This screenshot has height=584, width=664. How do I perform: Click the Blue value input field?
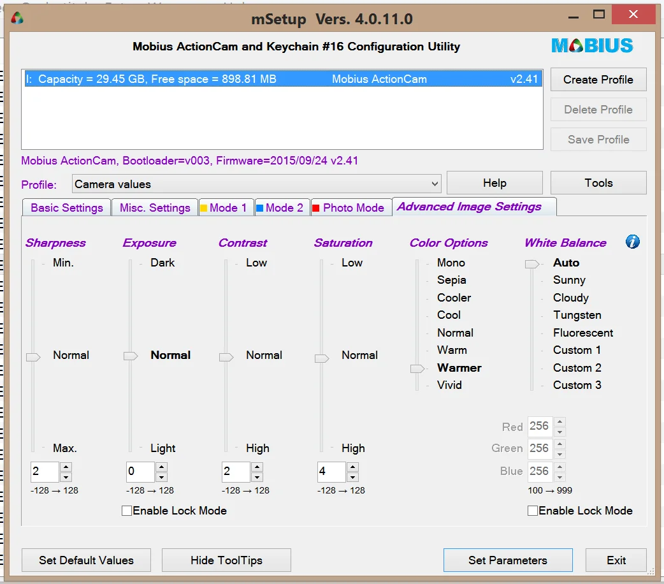540,471
